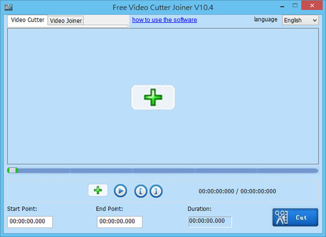
Task: Close the Free Video Cutter Joiner window
Action: [312, 6]
